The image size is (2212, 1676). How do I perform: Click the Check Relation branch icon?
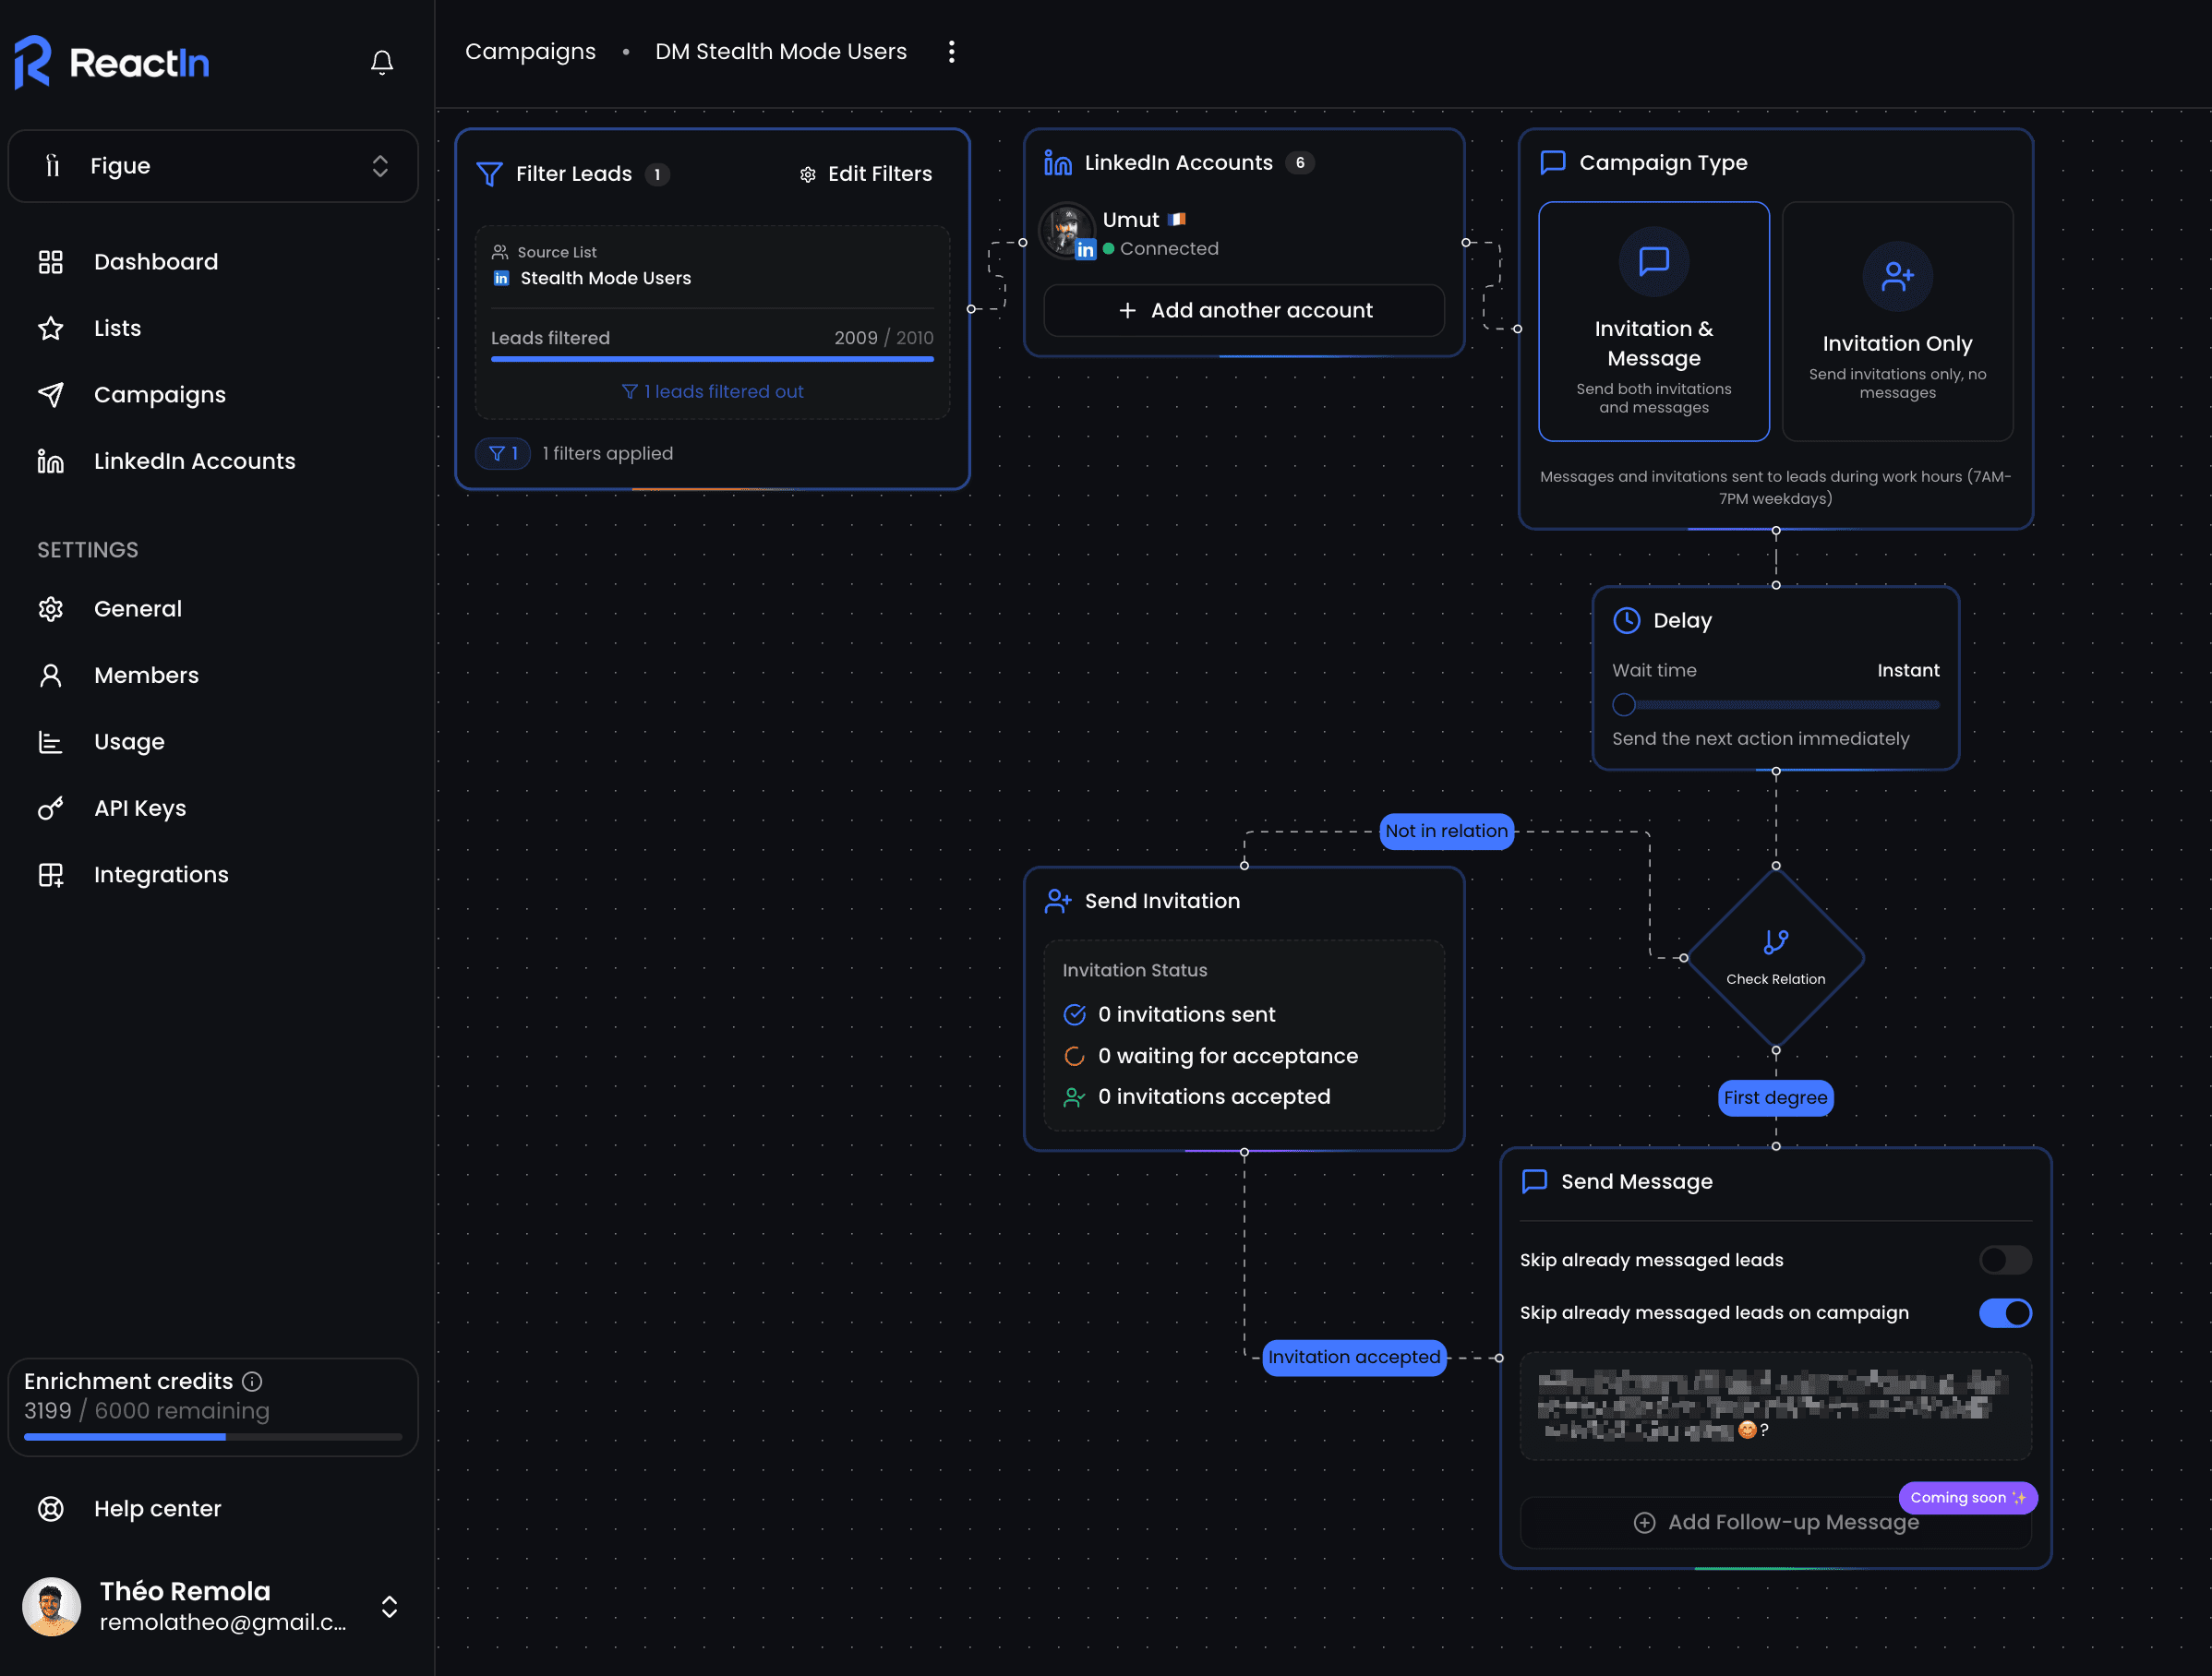click(x=1775, y=941)
